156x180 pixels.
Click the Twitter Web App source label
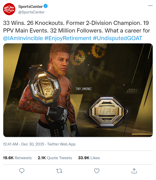pyautogui.click(x=61, y=144)
